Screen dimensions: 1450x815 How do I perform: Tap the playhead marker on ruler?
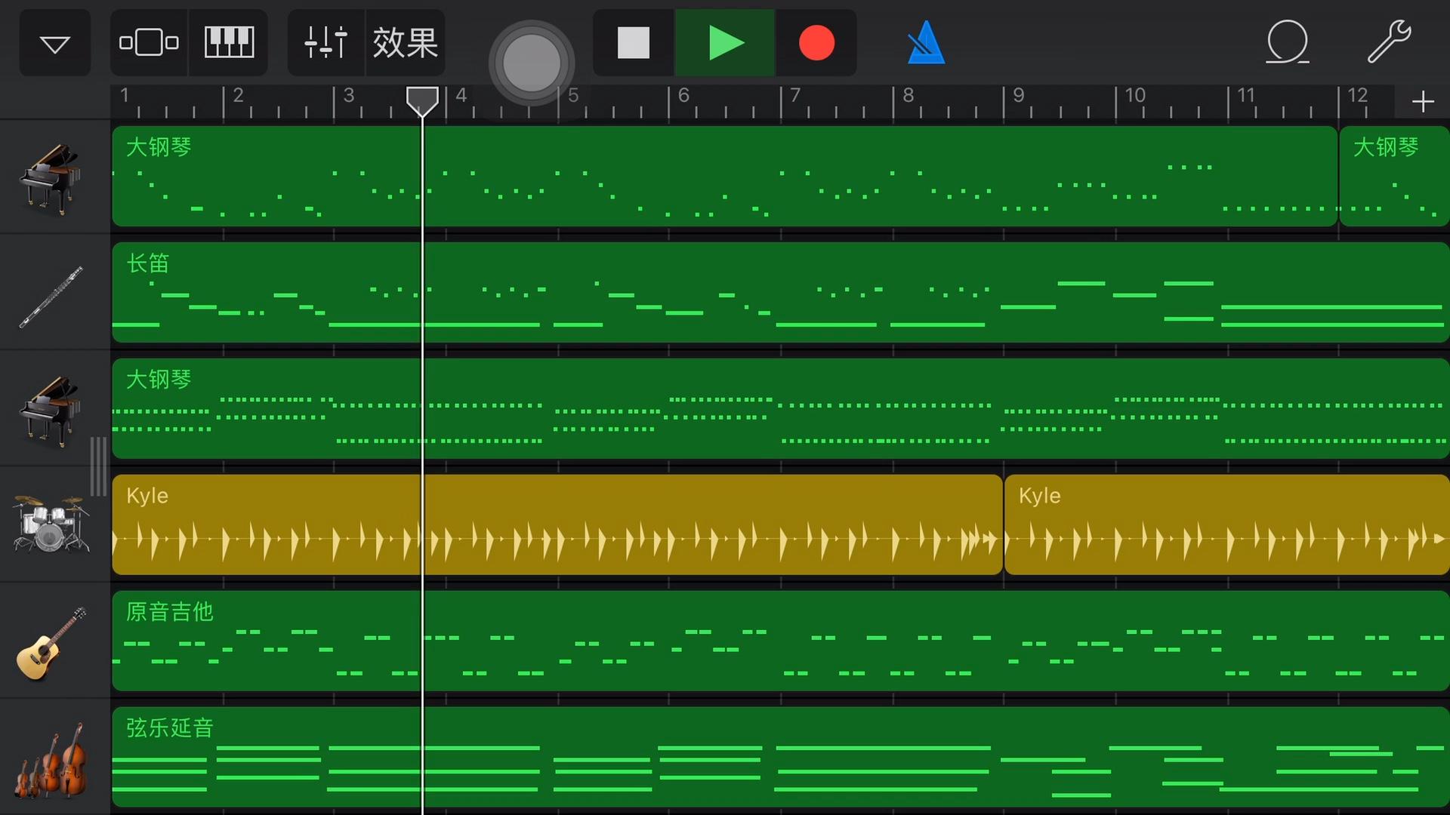422,100
